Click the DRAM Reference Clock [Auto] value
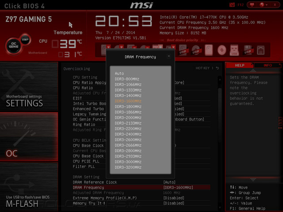The image size is (283, 212). [169, 182]
